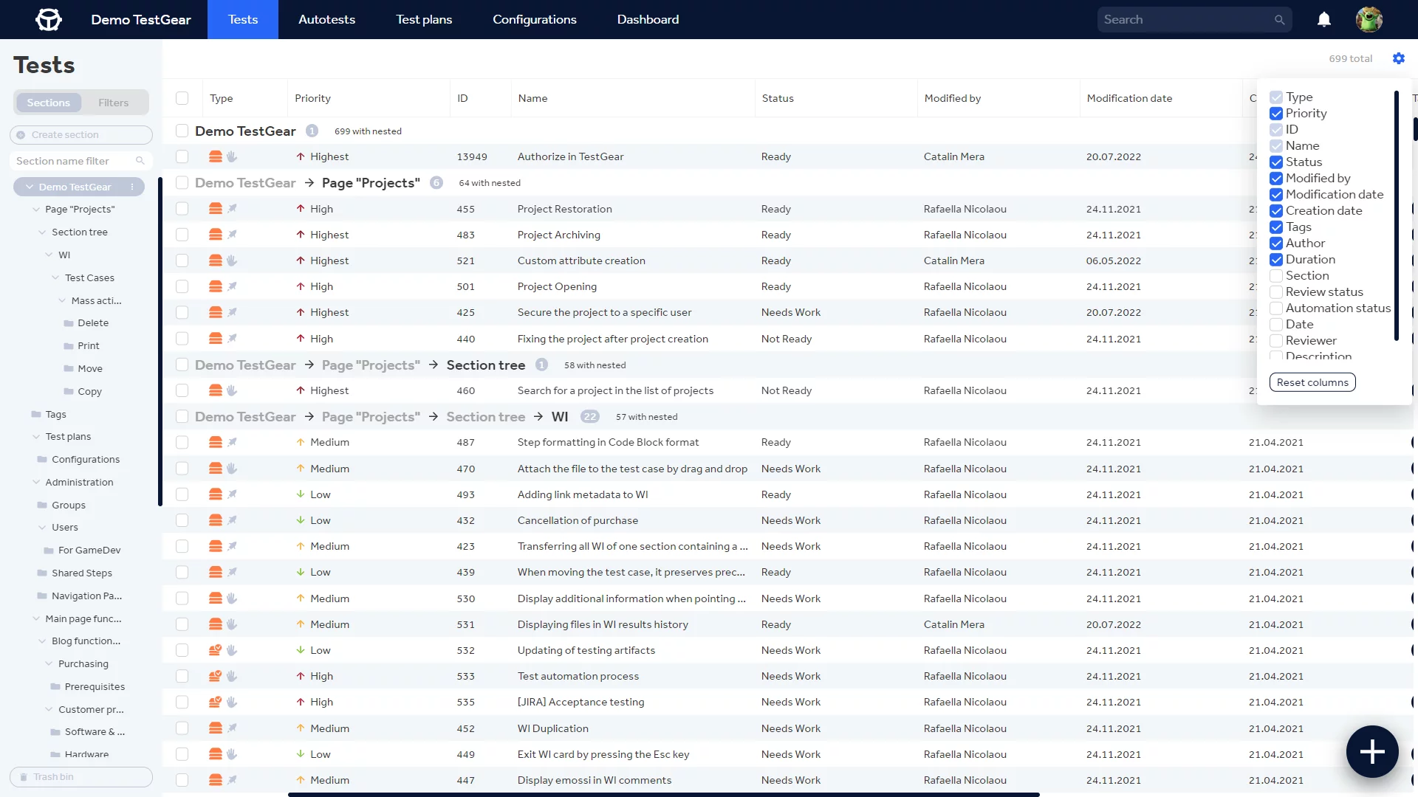Toggle the Priority column checkbox
The width and height of the screenshot is (1418, 797).
tap(1276, 114)
